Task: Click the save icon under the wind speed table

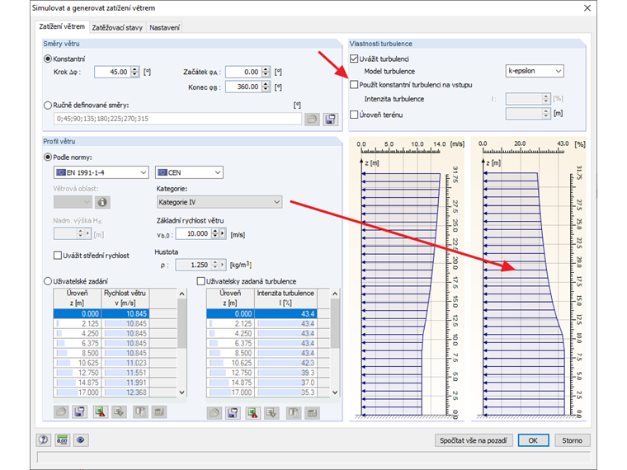Action: pos(79,411)
